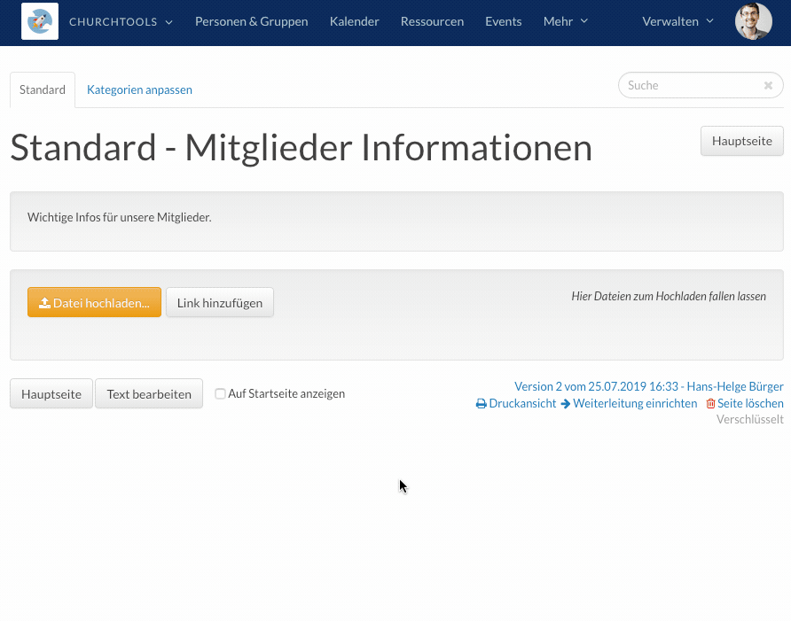Click the upload icon on Datei hochladen
Viewport: 791px width, 621px height.
44,302
